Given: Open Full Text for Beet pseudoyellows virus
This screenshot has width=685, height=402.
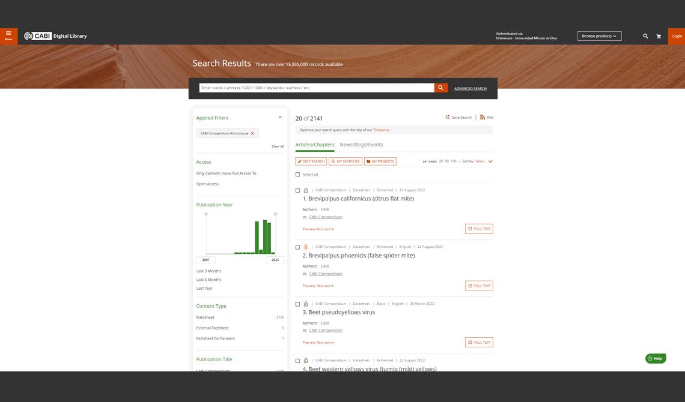Looking at the screenshot, I should coord(479,342).
